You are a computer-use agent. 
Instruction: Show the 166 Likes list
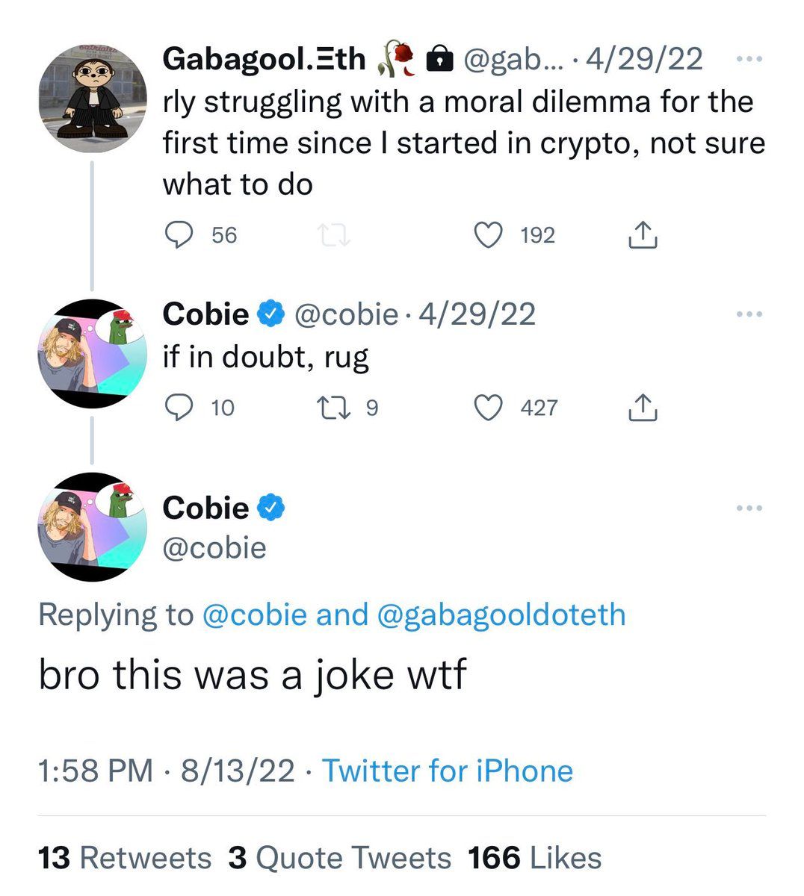tap(535, 858)
